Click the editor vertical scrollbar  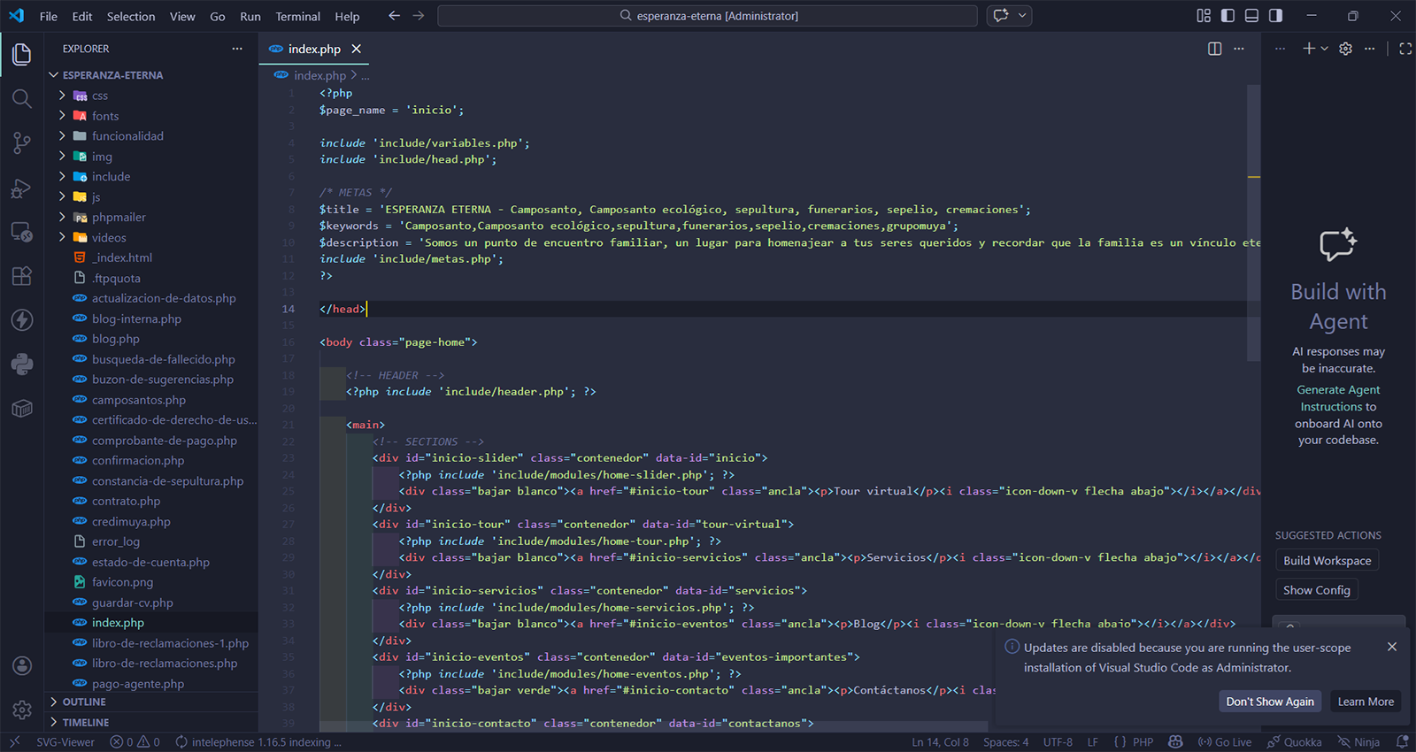point(1253,221)
